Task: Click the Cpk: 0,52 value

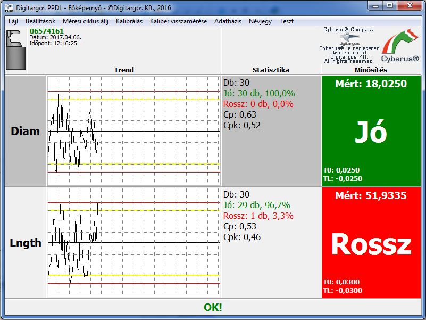Action: 242,125
